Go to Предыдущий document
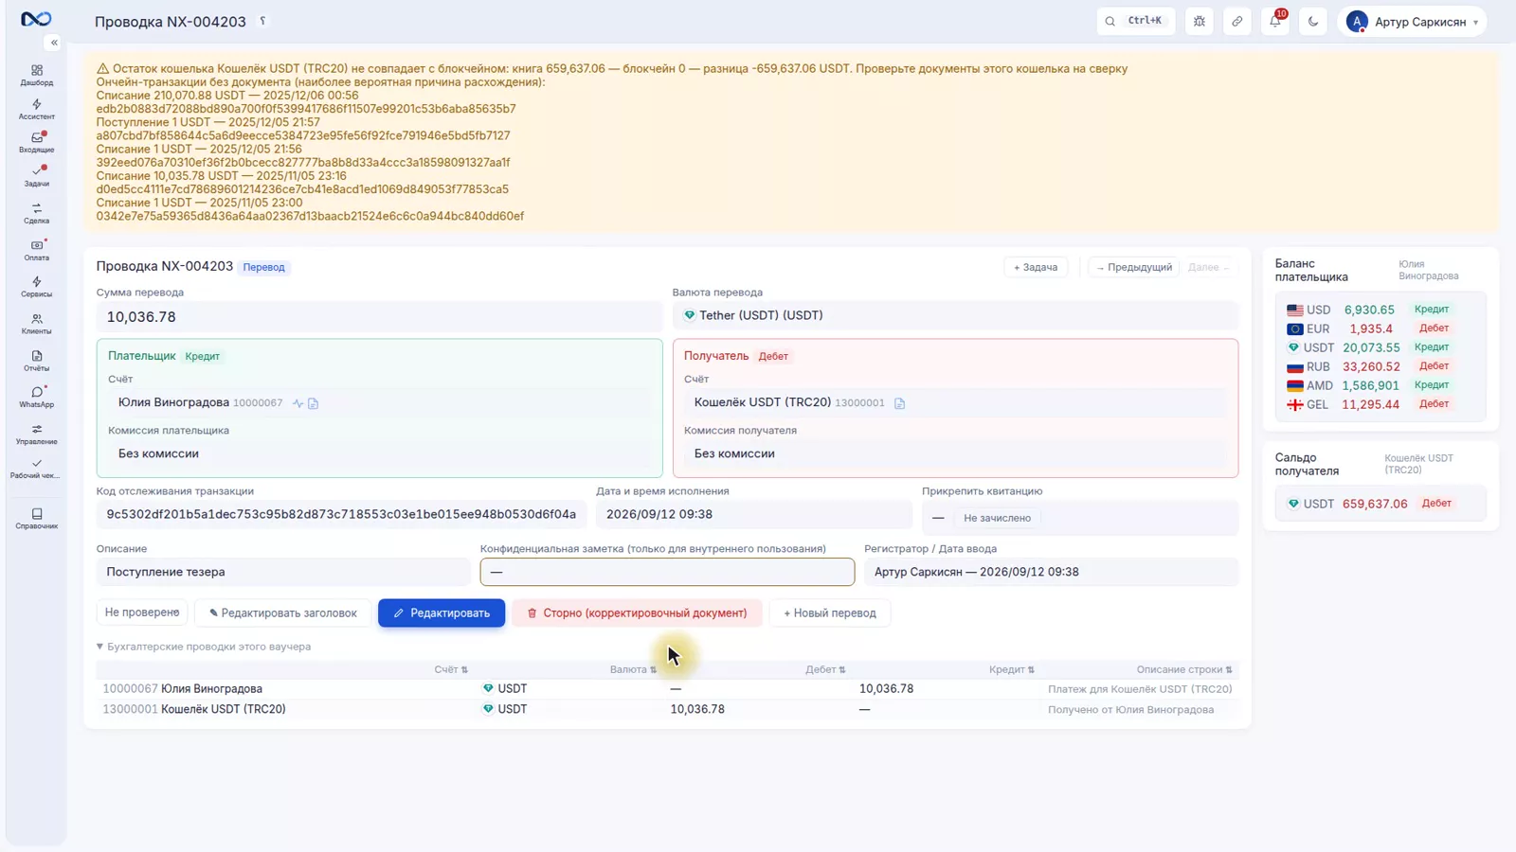Image resolution: width=1516 pixels, height=852 pixels. click(1134, 267)
